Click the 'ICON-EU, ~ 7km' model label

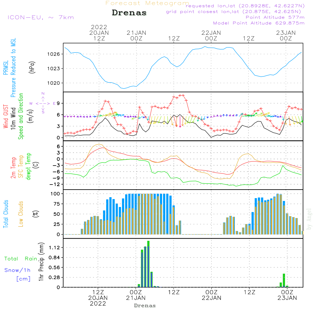41,17
